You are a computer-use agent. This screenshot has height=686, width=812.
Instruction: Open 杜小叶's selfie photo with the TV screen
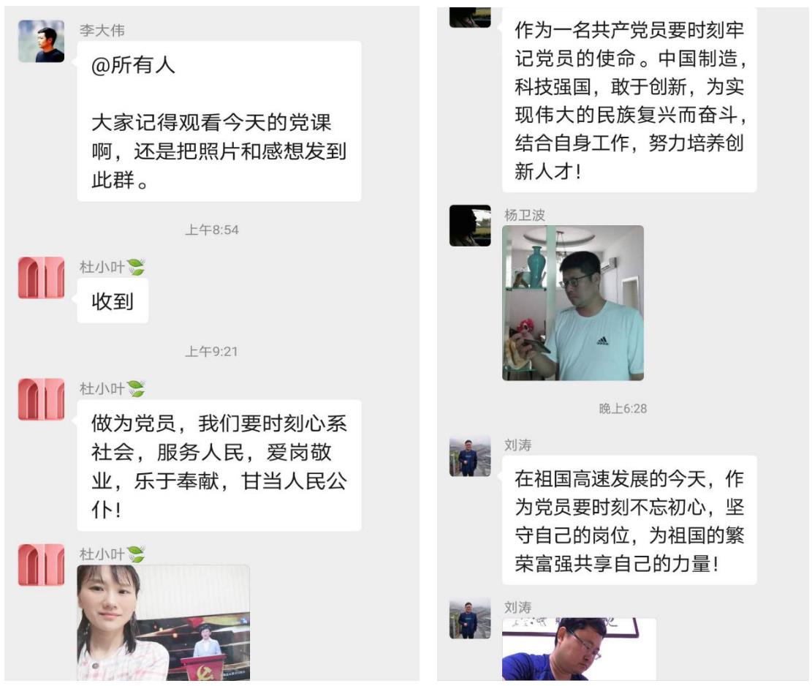pos(164,623)
